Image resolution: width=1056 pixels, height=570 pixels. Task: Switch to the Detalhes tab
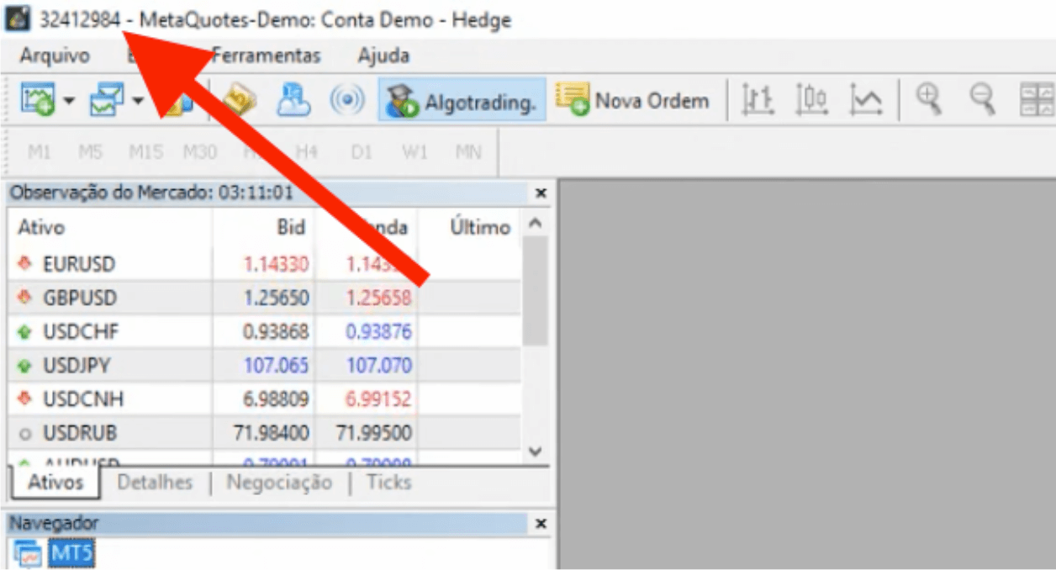(x=155, y=483)
